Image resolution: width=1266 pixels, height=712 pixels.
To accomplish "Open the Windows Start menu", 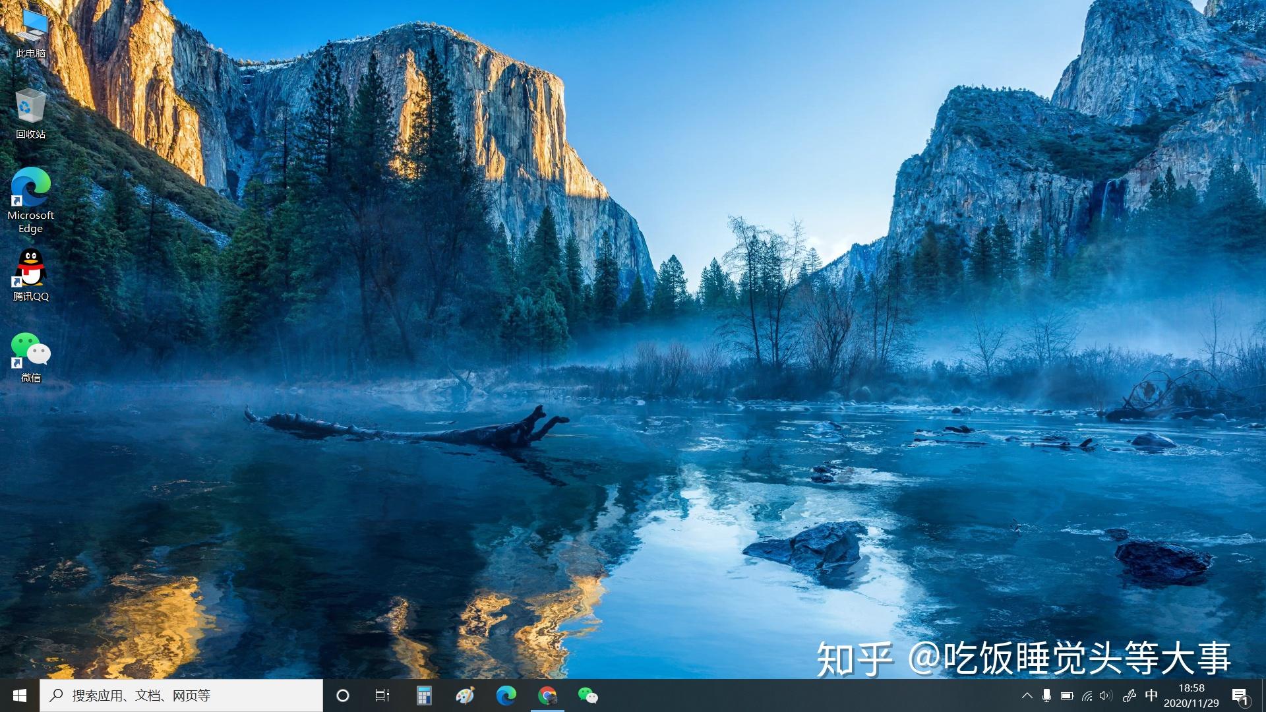I will [x=20, y=696].
